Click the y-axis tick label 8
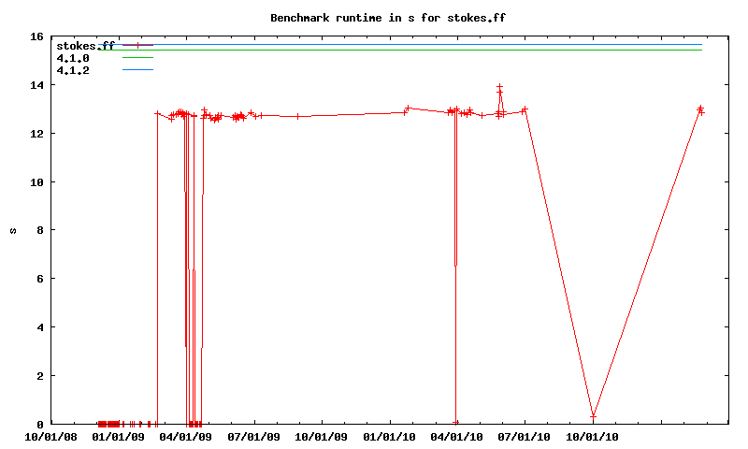This screenshot has width=748, height=449. (40, 230)
